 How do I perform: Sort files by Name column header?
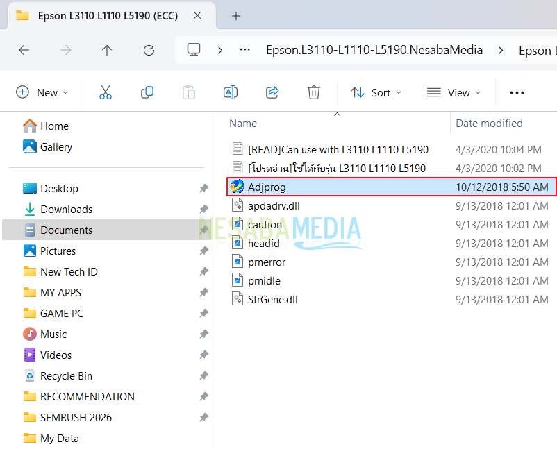(x=243, y=124)
